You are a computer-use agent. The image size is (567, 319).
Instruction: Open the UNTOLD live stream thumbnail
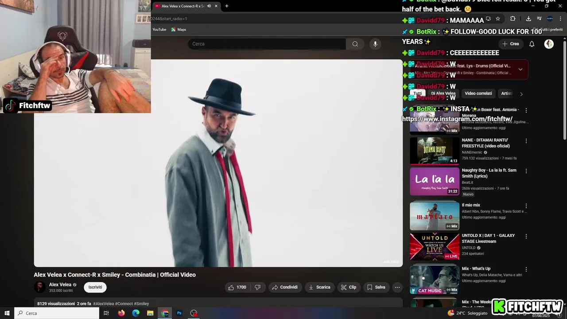coord(435,246)
